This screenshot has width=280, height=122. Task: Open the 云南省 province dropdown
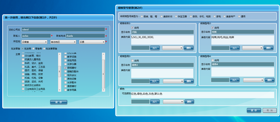click(x=34, y=42)
